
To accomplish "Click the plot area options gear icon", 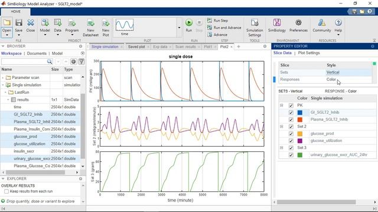I will tap(265, 47).
